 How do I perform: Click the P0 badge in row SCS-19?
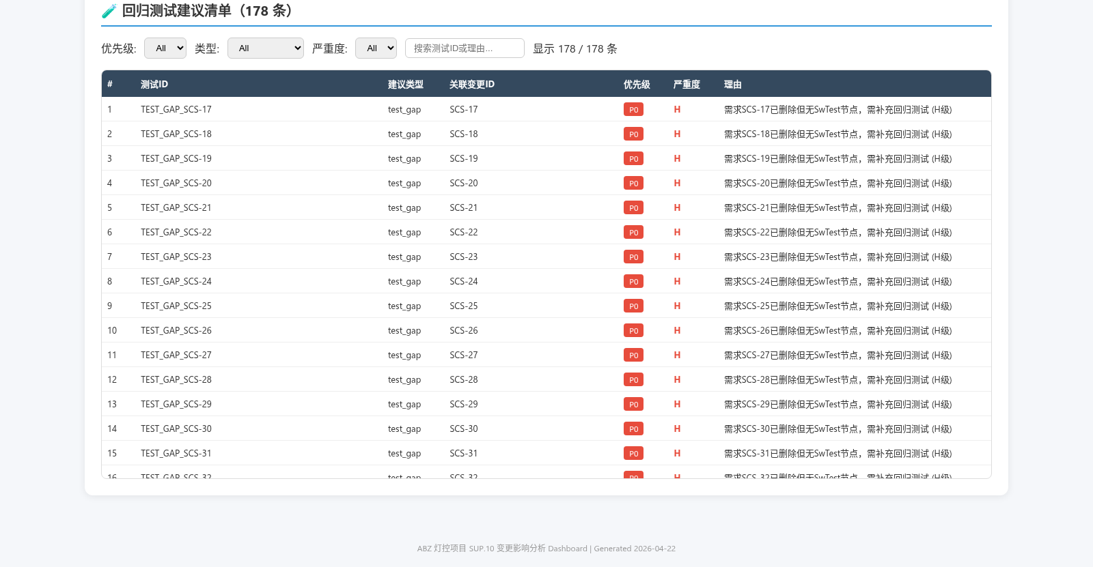pyautogui.click(x=633, y=158)
